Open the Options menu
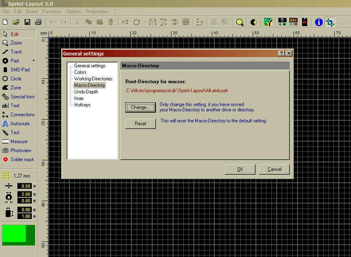The width and height of the screenshot is (351, 257). point(73,11)
